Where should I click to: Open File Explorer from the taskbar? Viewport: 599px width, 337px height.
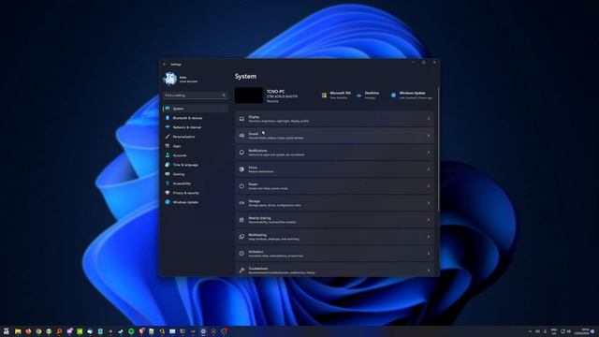pos(18,331)
